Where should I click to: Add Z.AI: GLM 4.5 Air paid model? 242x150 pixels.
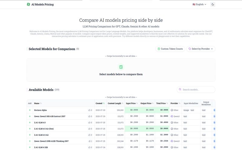[30, 135]
